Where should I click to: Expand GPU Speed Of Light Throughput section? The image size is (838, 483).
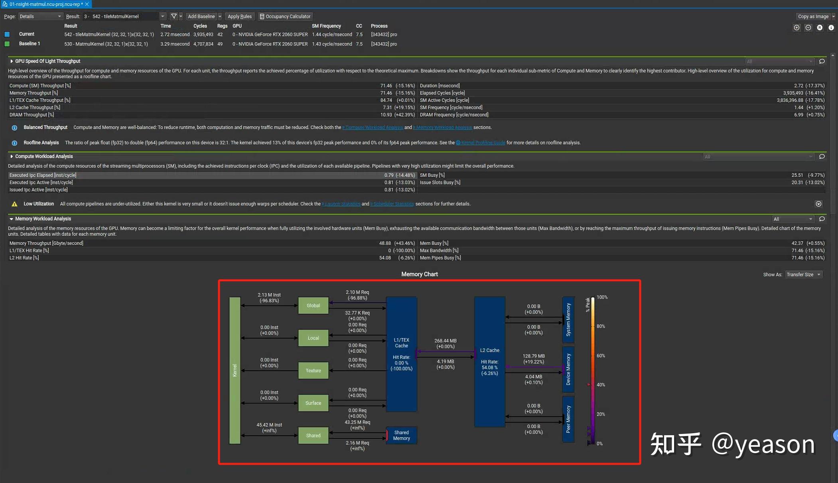tap(12, 61)
